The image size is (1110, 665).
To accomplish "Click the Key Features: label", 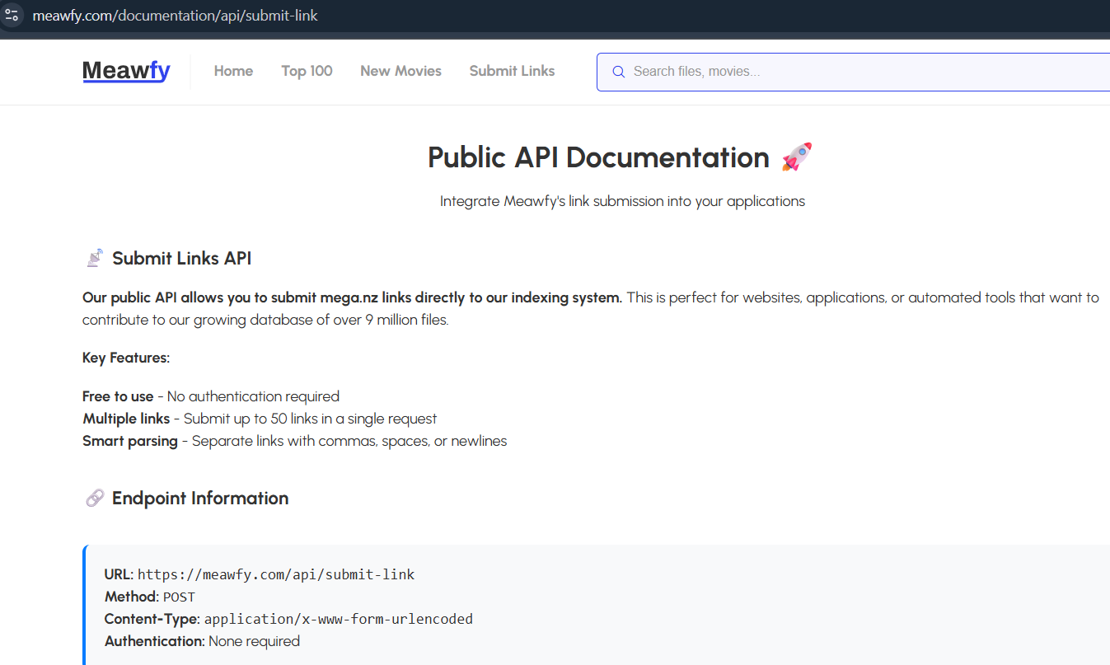I will coord(126,358).
